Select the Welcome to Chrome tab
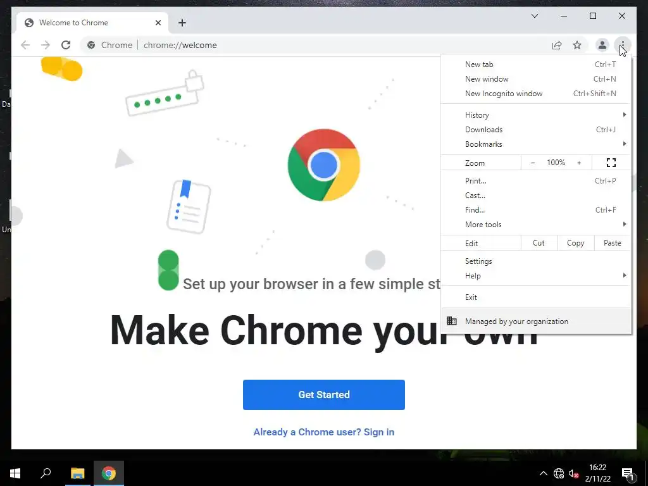 point(92,23)
